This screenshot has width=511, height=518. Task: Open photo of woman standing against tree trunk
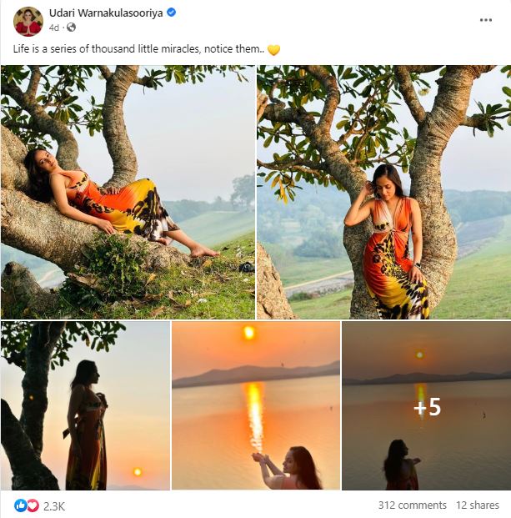tap(383, 192)
